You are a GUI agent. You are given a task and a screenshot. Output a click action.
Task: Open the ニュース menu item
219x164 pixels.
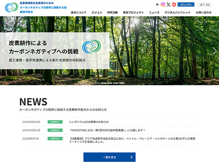point(154,12)
